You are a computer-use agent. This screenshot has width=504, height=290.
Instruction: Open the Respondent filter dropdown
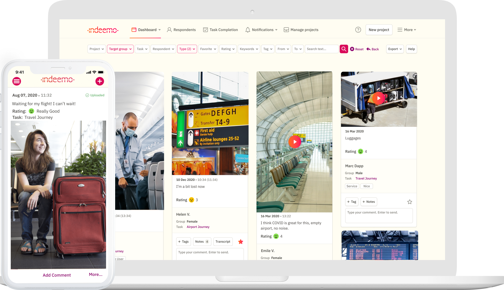[x=163, y=49]
